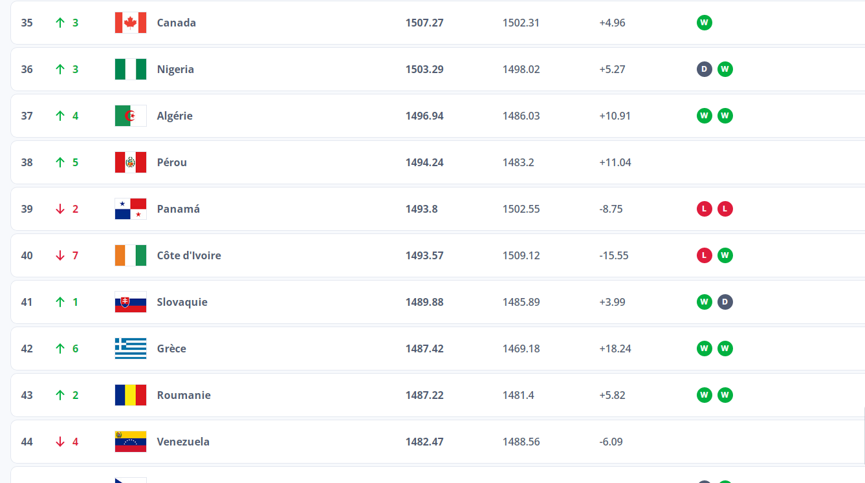
Task: Click the Canada flag icon
Action: click(131, 23)
